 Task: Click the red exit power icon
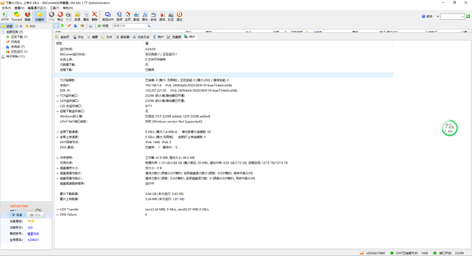tap(179, 16)
